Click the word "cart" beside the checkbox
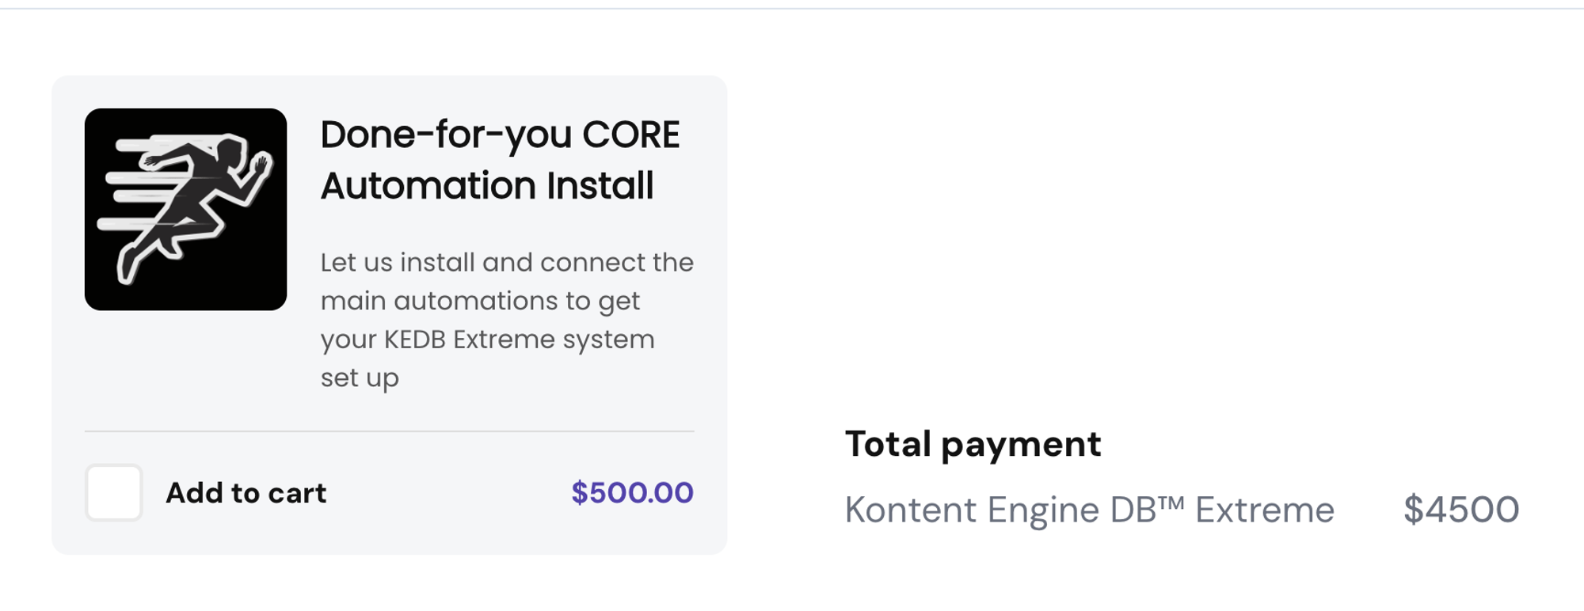The image size is (1584, 611). (297, 493)
